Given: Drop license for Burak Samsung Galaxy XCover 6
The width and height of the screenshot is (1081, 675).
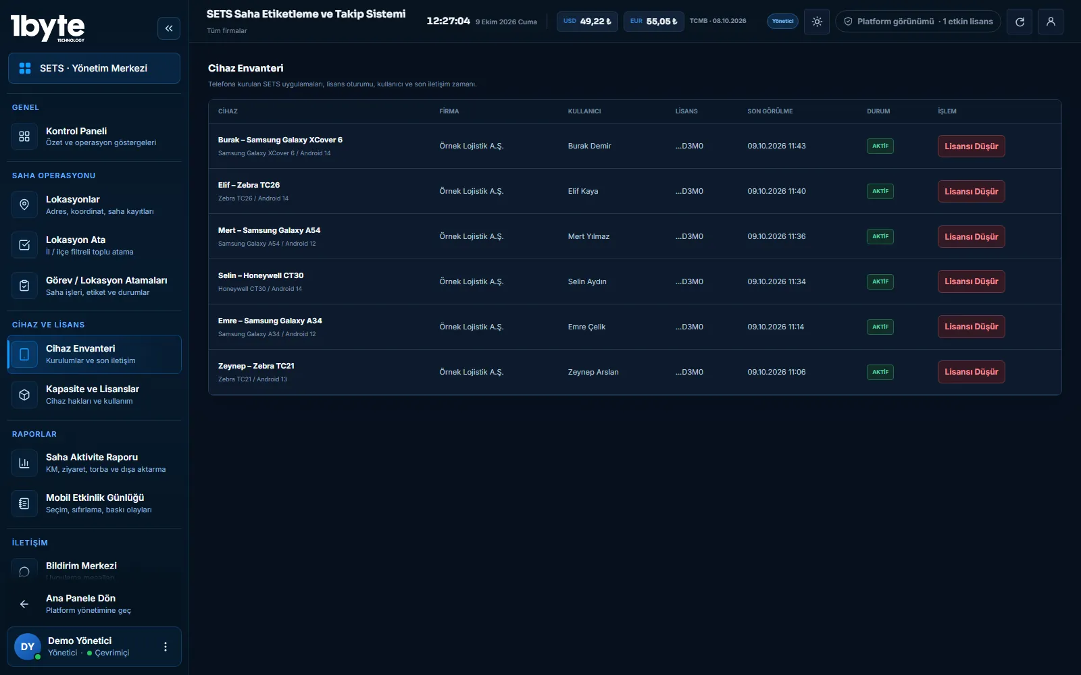Looking at the screenshot, I should click(971, 146).
